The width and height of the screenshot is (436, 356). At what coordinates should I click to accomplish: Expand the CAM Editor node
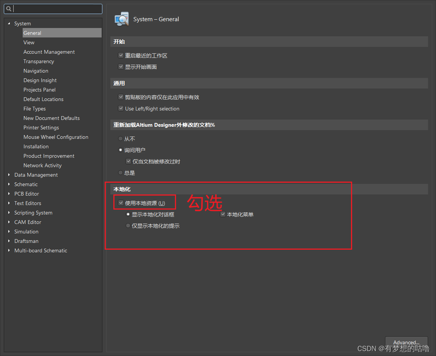click(x=9, y=222)
